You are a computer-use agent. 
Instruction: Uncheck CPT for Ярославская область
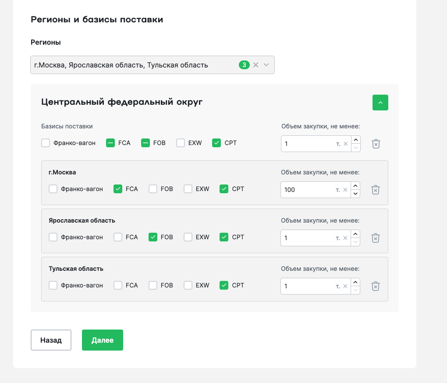click(x=224, y=237)
